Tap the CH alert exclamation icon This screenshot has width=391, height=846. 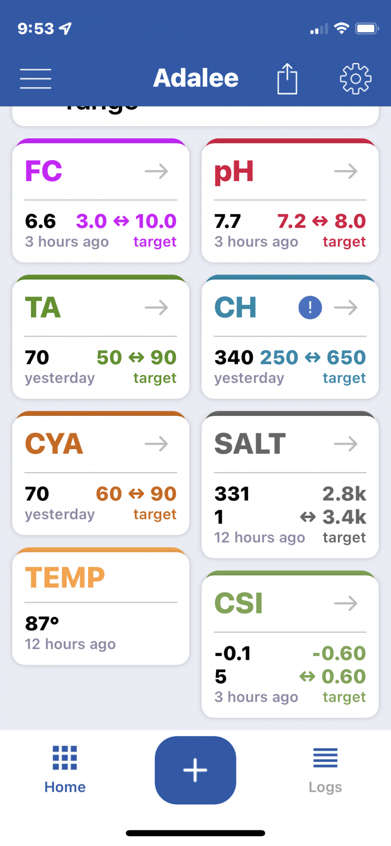coord(310,308)
